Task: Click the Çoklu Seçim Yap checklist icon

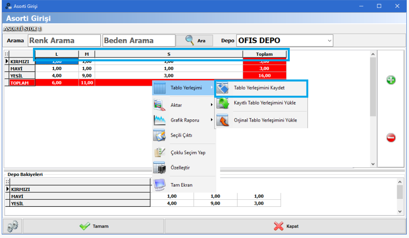Action: pos(160,152)
